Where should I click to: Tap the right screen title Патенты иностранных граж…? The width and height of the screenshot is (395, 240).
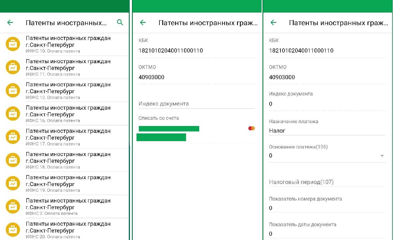coord(339,23)
